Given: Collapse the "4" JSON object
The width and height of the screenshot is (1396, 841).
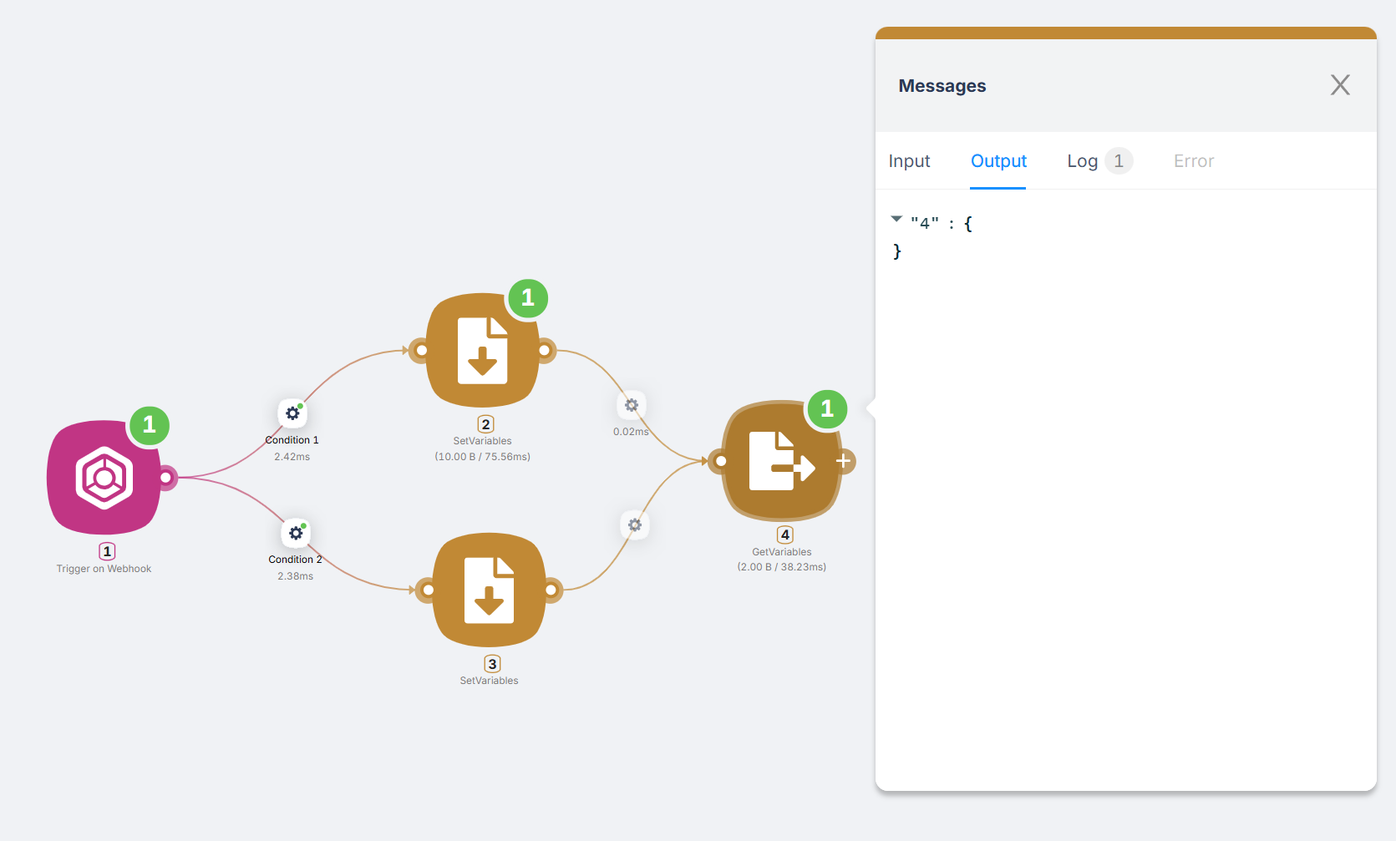Looking at the screenshot, I should pyautogui.click(x=896, y=220).
